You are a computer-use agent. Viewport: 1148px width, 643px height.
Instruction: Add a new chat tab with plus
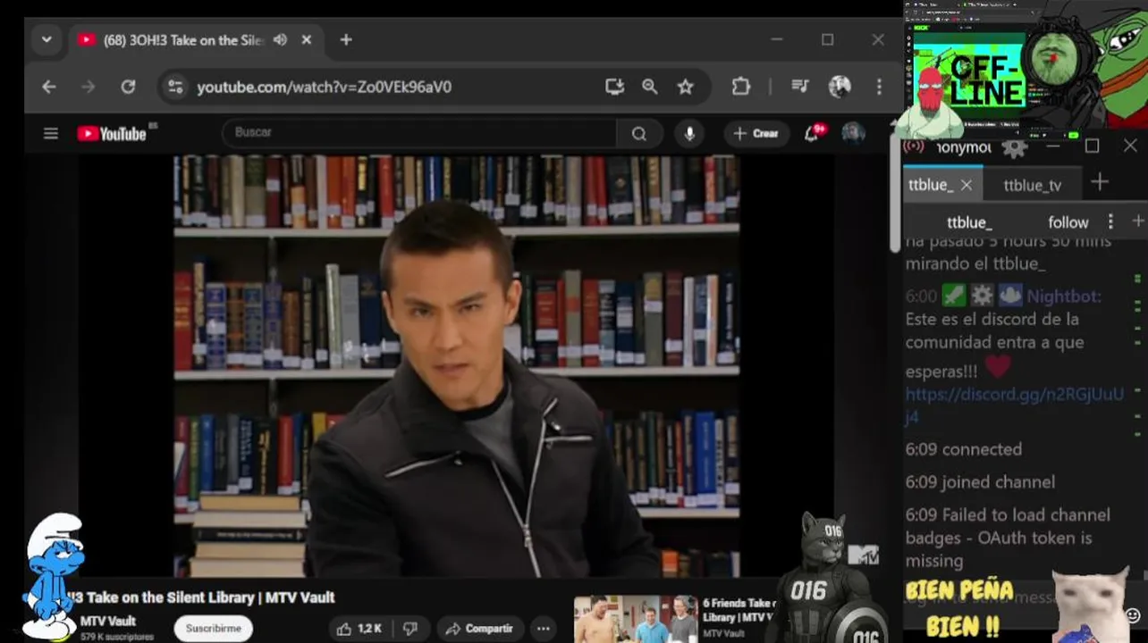pyautogui.click(x=1100, y=182)
